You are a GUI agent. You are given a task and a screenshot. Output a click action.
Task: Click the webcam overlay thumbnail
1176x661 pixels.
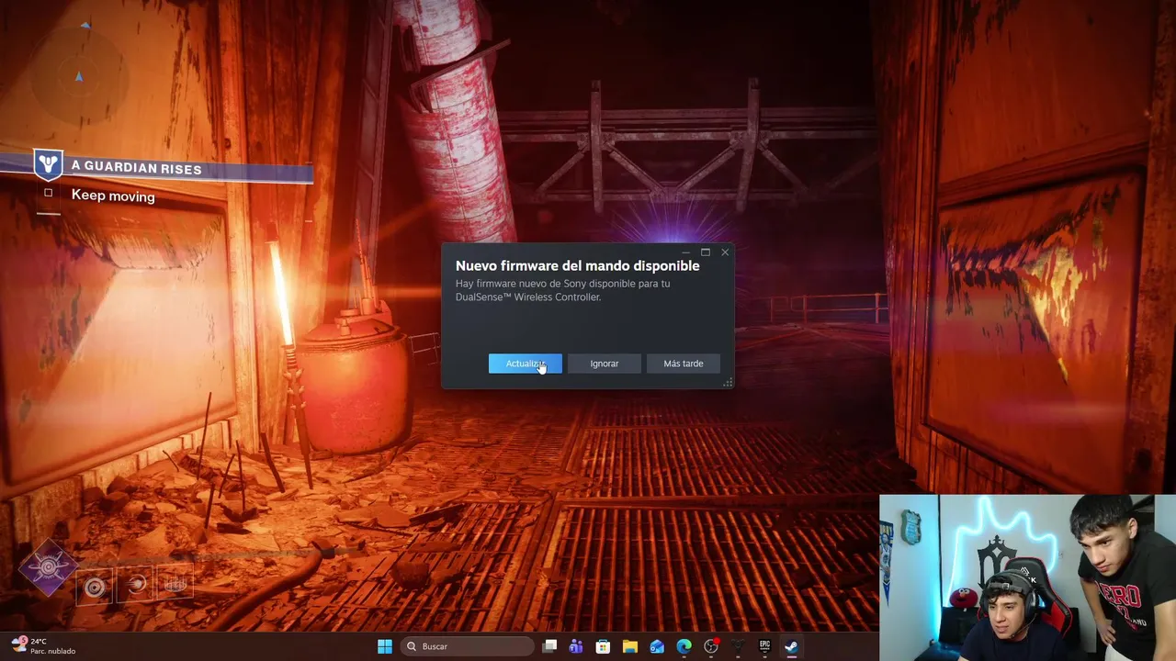[x=1027, y=578]
